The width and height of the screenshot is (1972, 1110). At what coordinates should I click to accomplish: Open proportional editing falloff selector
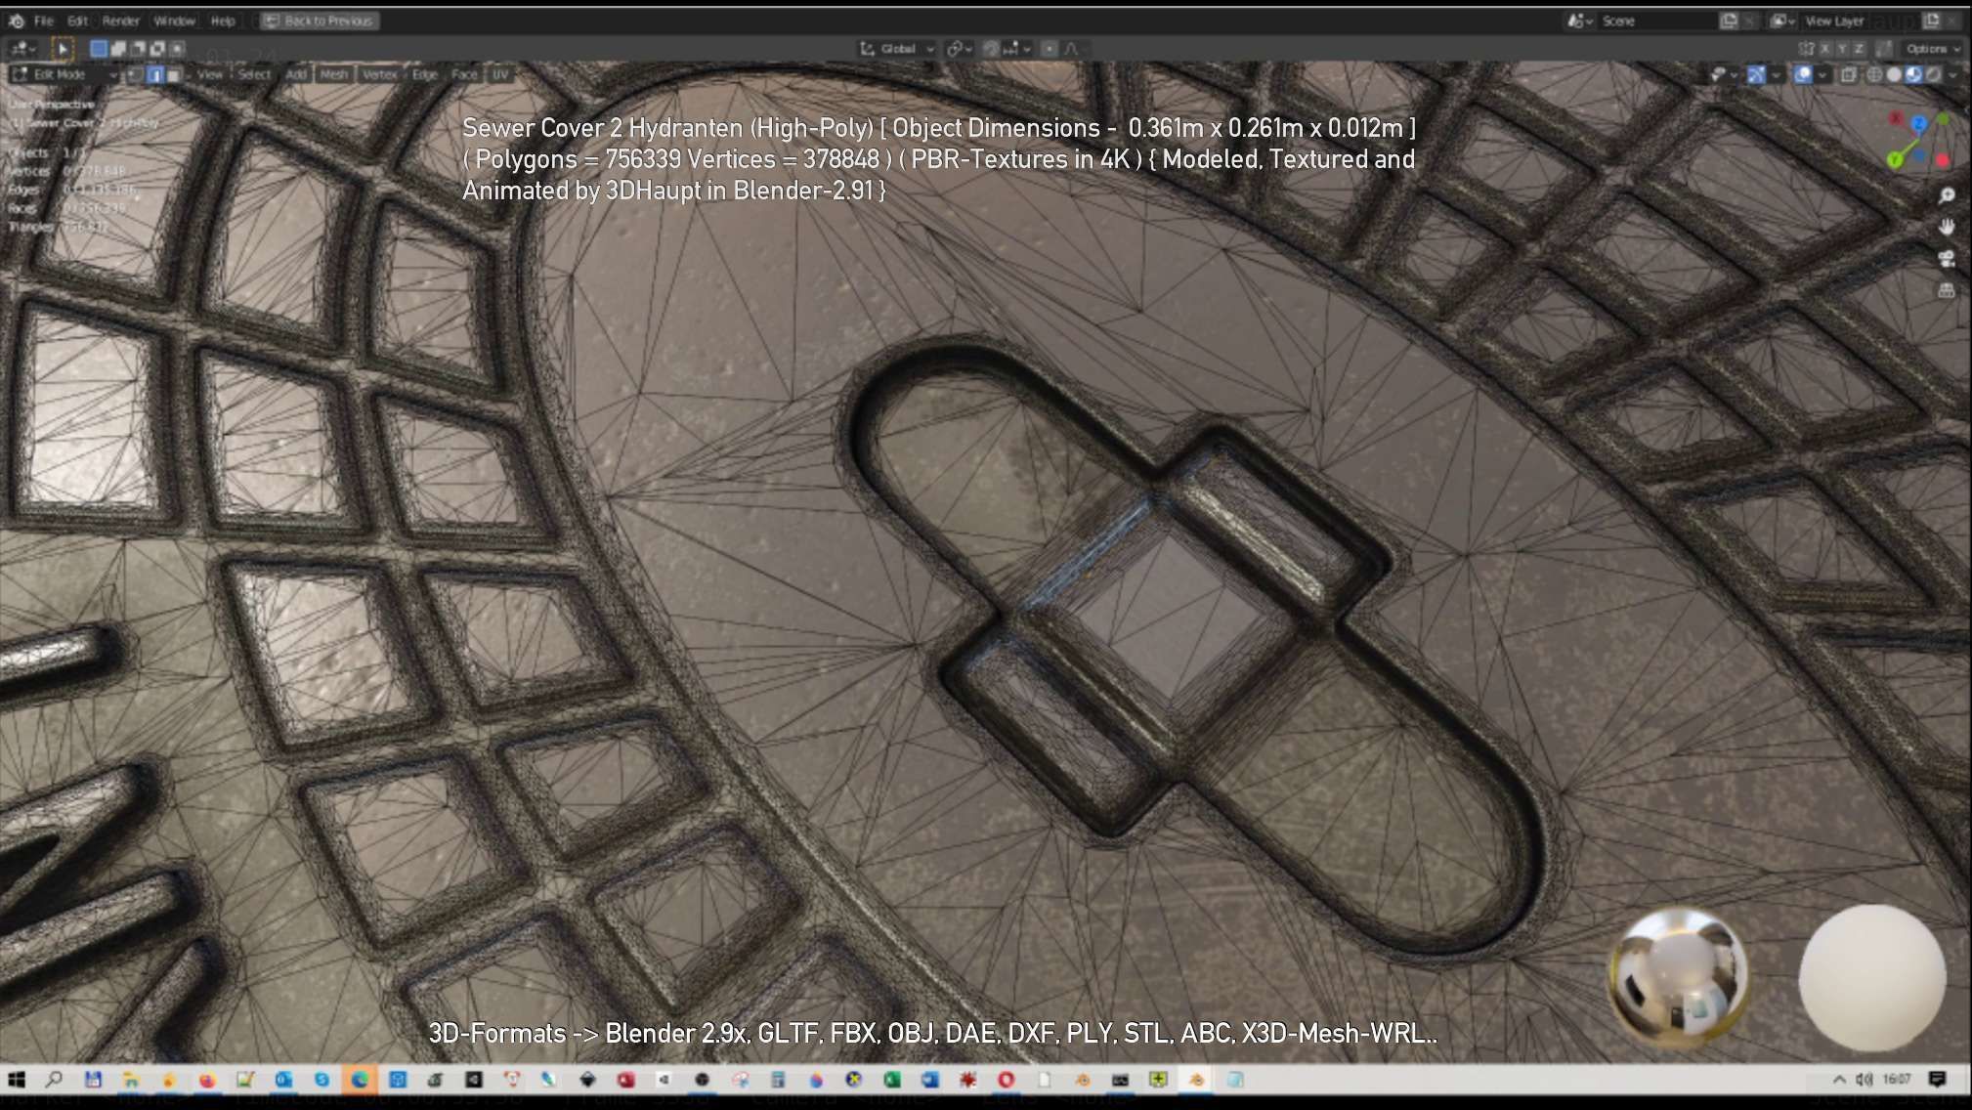[1076, 48]
